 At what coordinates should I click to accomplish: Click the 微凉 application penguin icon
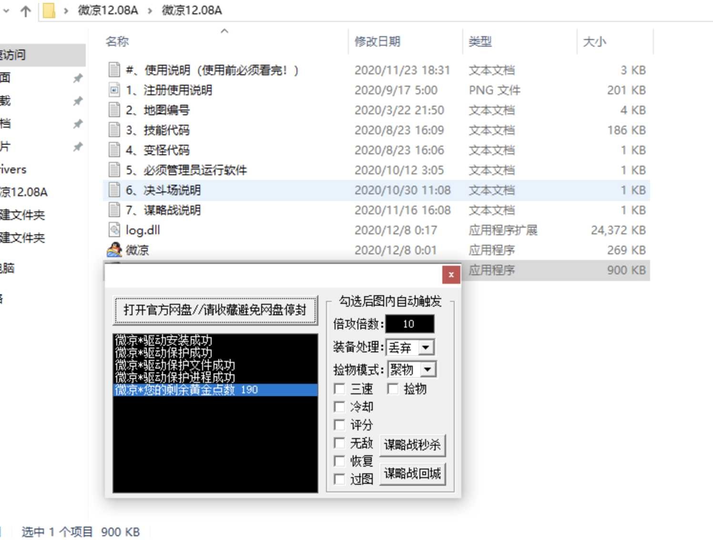114,250
